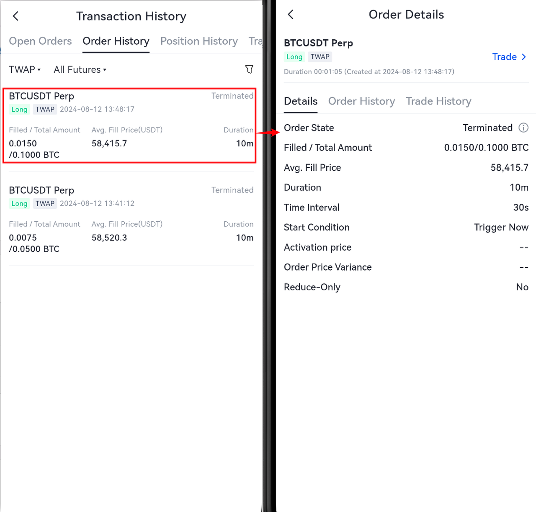The image size is (536, 512).
Task: Select the Order History tab in Transaction History
Action: [x=116, y=41]
